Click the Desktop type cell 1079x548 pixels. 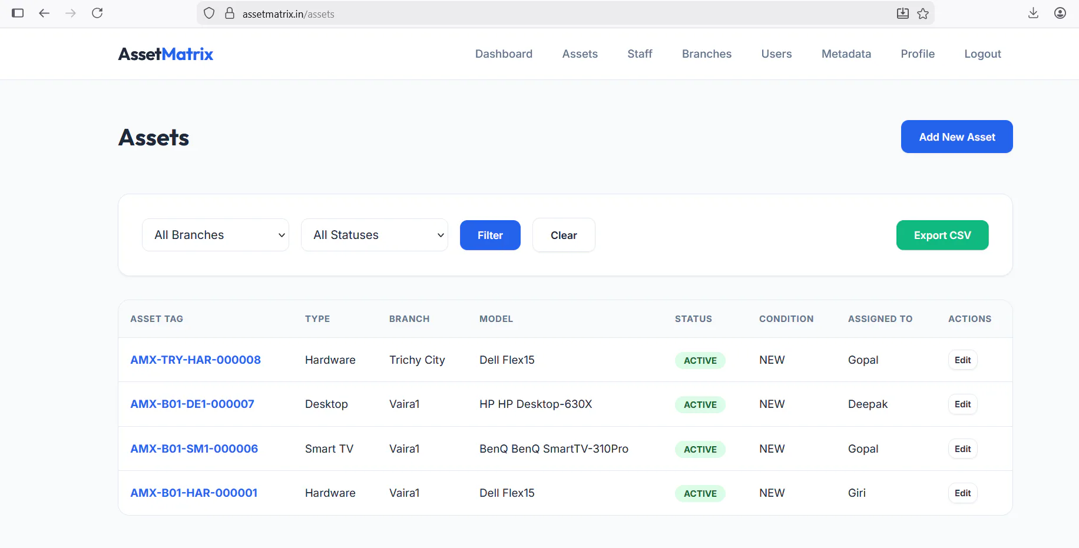tap(326, 404)
